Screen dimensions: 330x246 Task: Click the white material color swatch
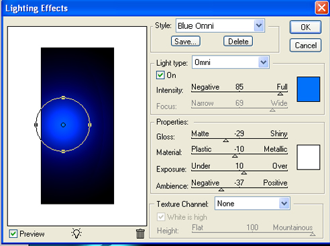point(309,158)
